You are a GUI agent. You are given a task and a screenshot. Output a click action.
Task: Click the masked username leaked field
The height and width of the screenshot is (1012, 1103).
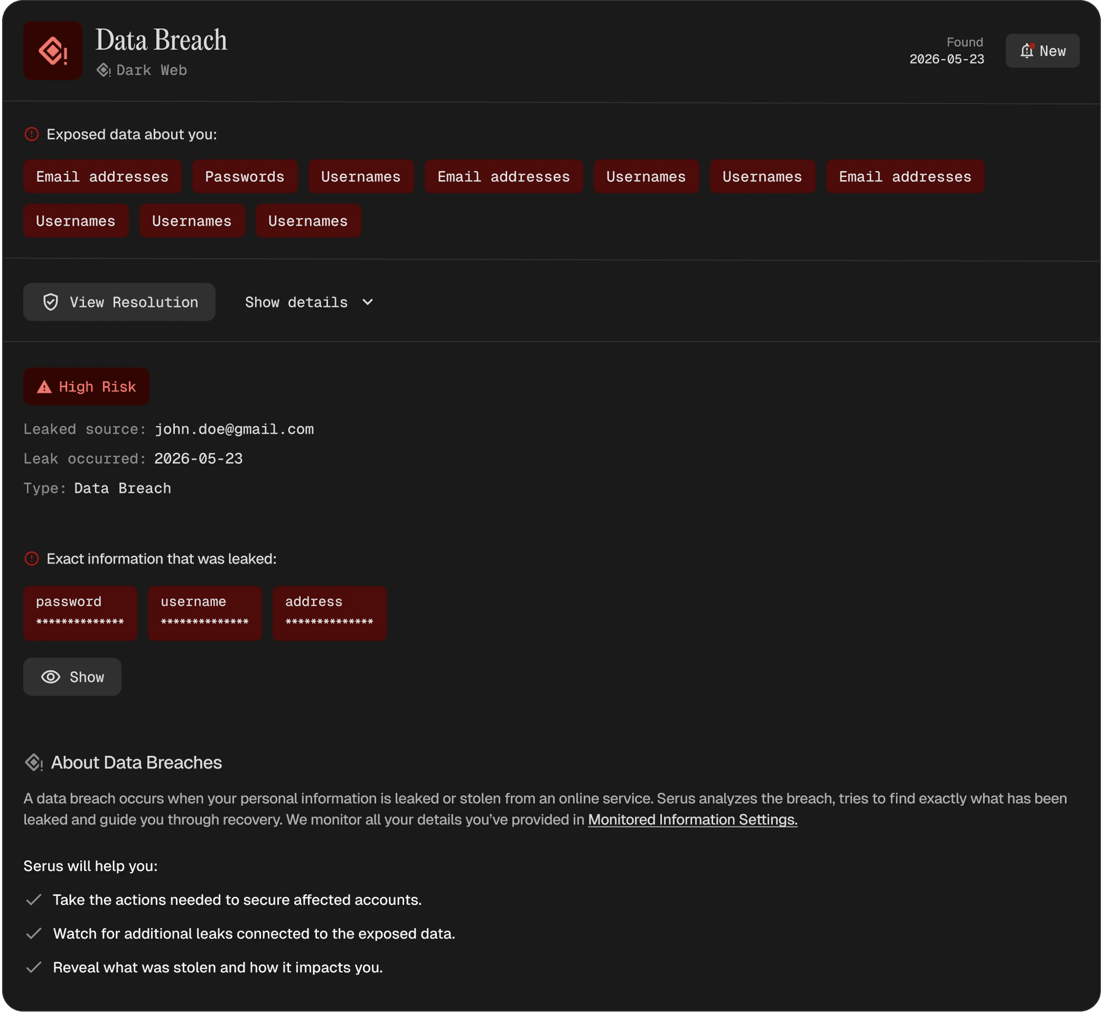click(x=204, y=613)
